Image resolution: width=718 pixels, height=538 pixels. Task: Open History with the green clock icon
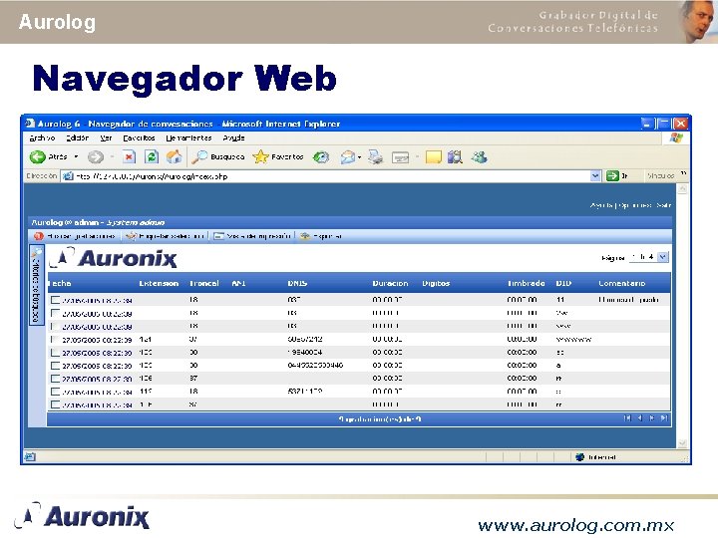[321, 157]
